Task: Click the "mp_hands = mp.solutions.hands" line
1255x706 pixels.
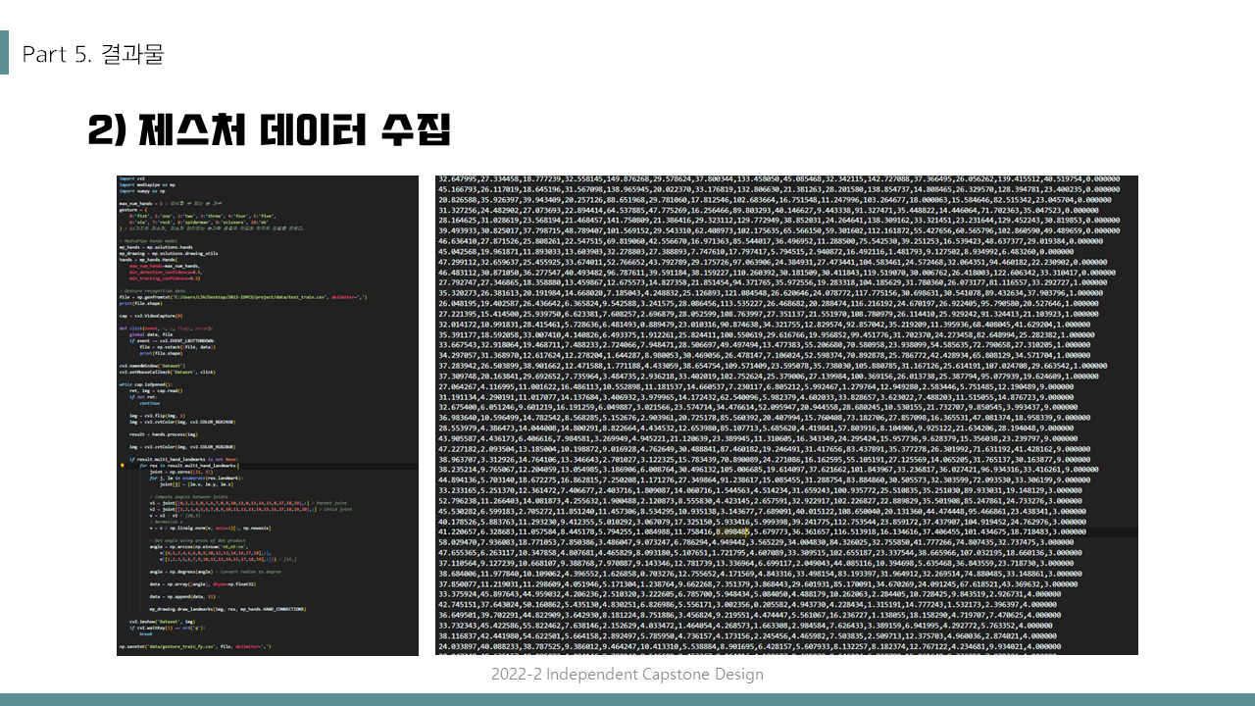Action: tap(157, 247)
